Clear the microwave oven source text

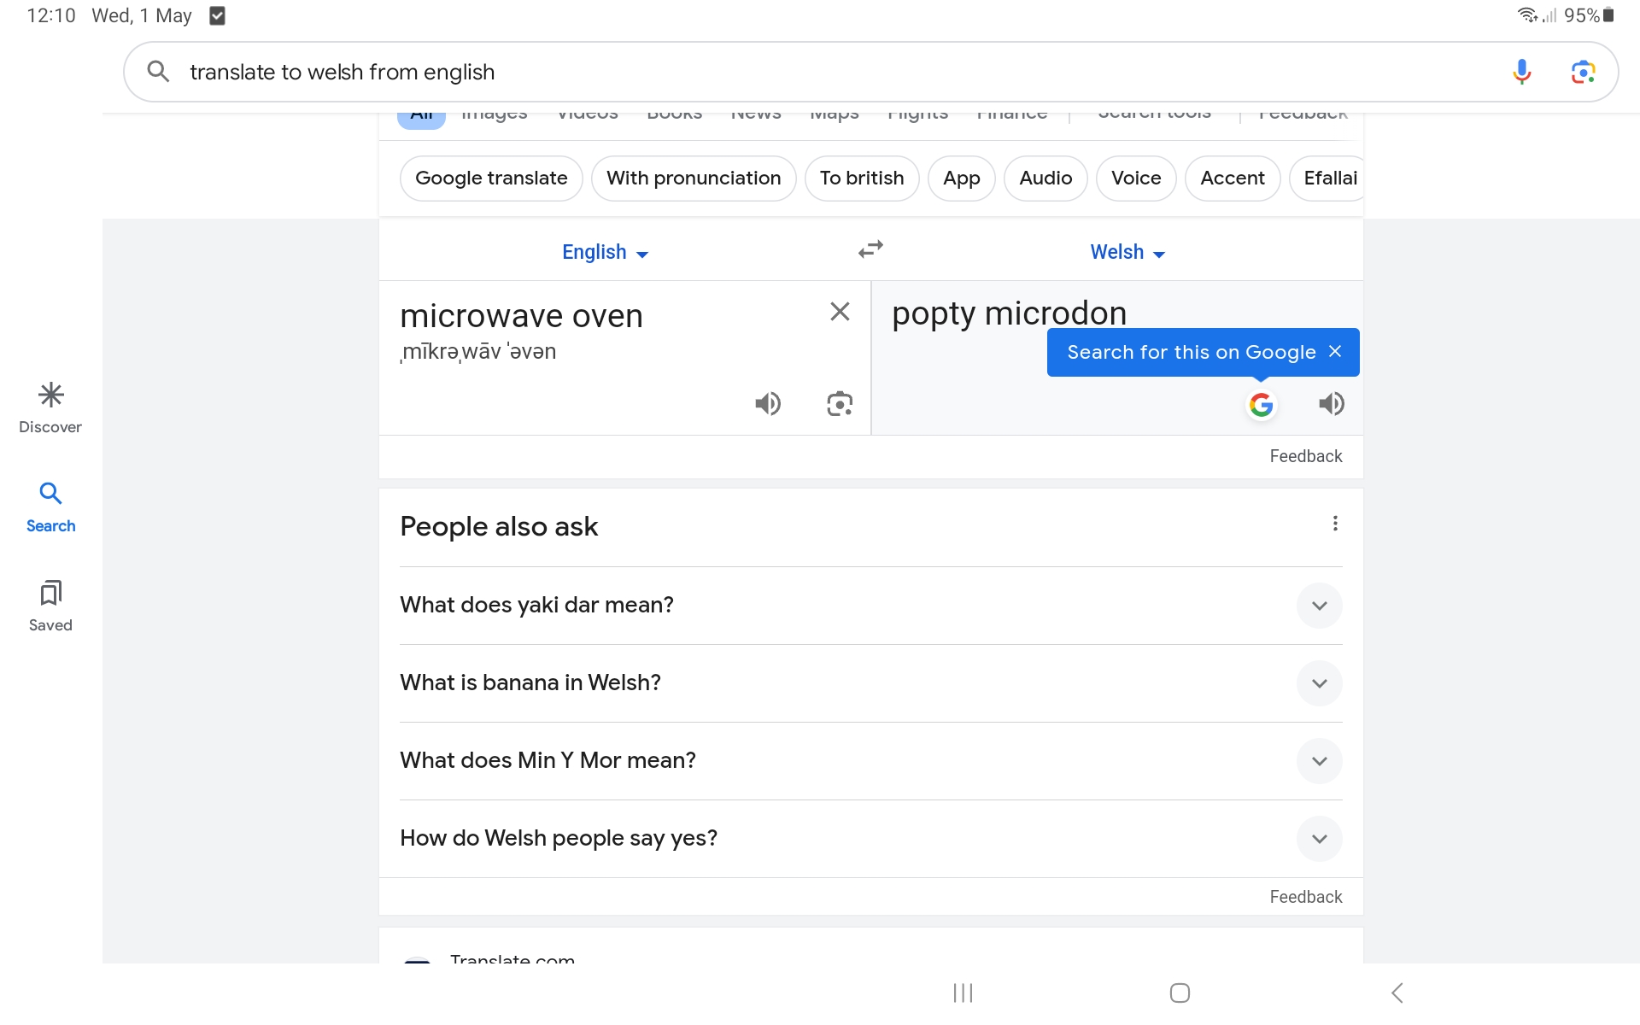click(840, 312)
